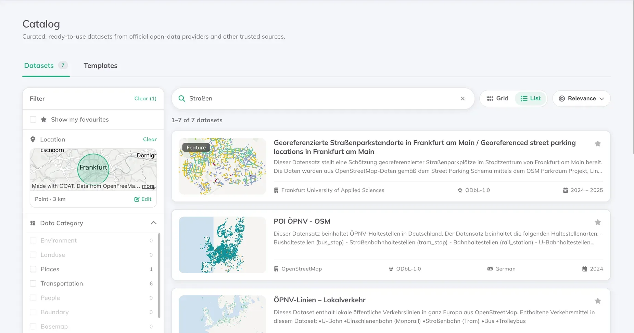
Task: Click the building icon beside Frankfurt University
Action: pos(276,190)
